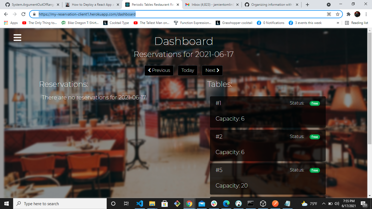Open the Chrome taskbar icon
The width and height of the screenshot is (372, 209).
(189, 204)
